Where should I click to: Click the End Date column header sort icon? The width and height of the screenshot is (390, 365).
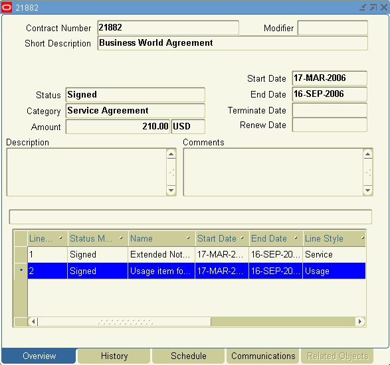click(x=296, y=238)
